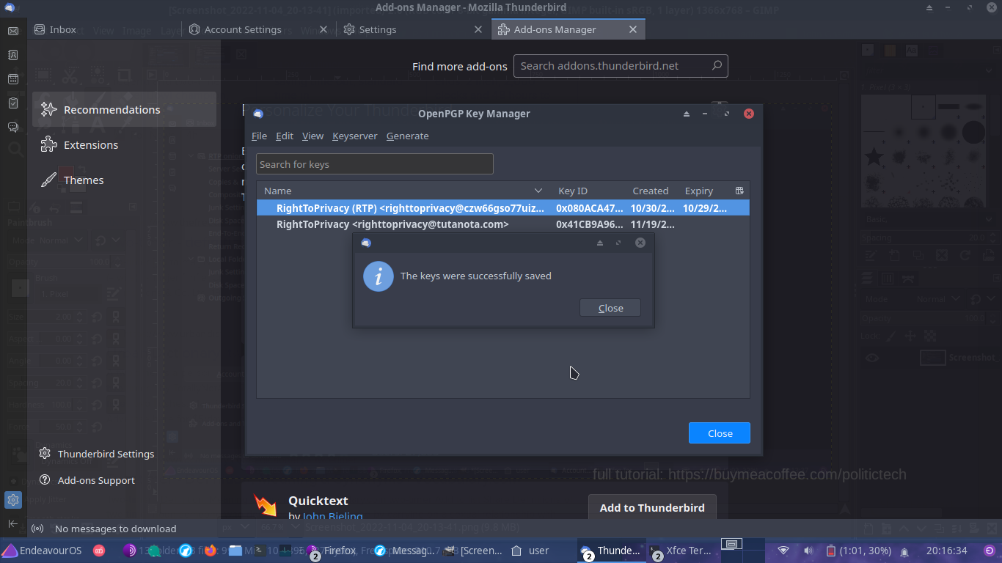Open Recommendations in add-ons sidebar

tap(124, 109)
